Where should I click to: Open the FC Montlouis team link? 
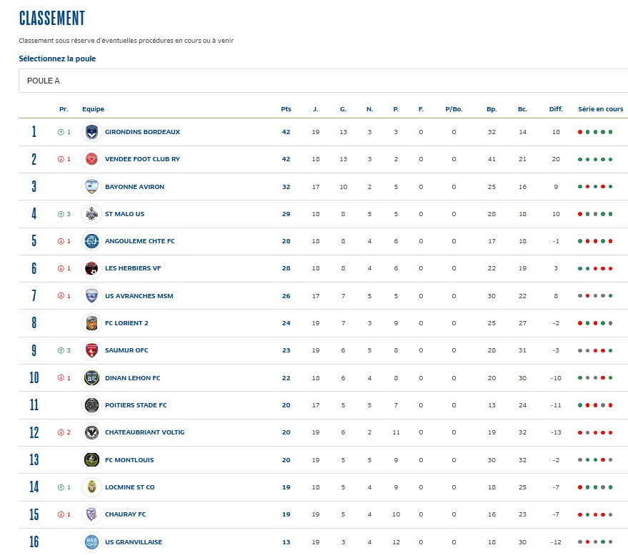[129, 460]
